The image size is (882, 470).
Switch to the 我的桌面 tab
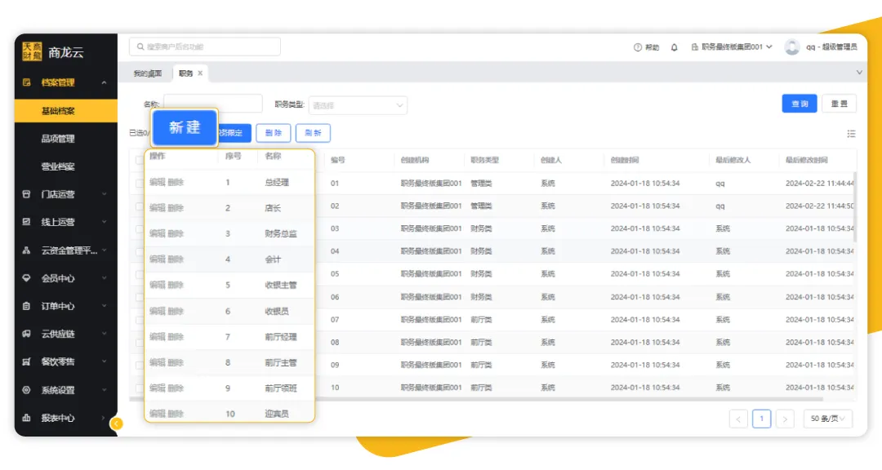point(147,73)
